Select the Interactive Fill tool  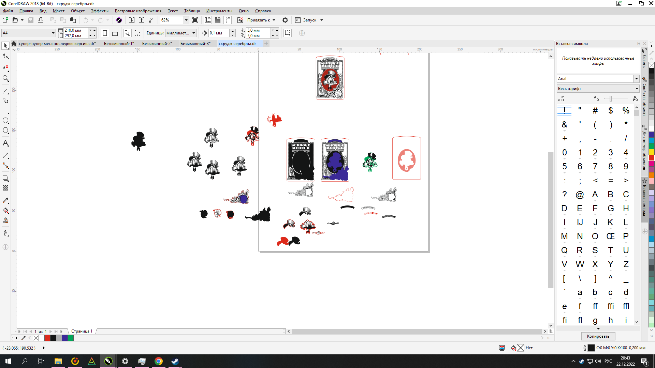pyautogui.click(x=5, y=211)
